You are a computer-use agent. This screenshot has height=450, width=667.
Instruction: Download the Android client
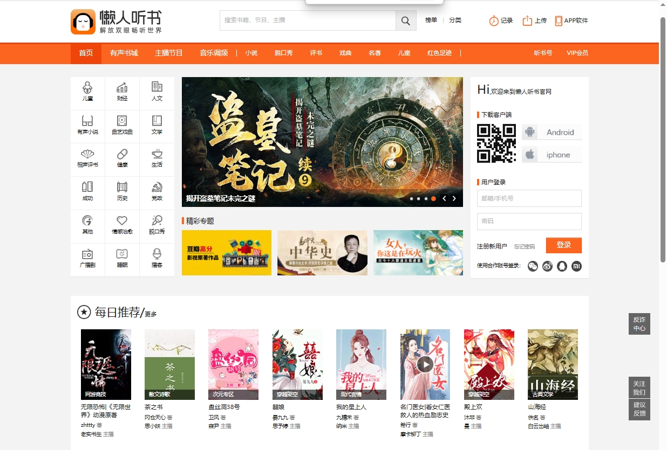click(x=552, y=132)
